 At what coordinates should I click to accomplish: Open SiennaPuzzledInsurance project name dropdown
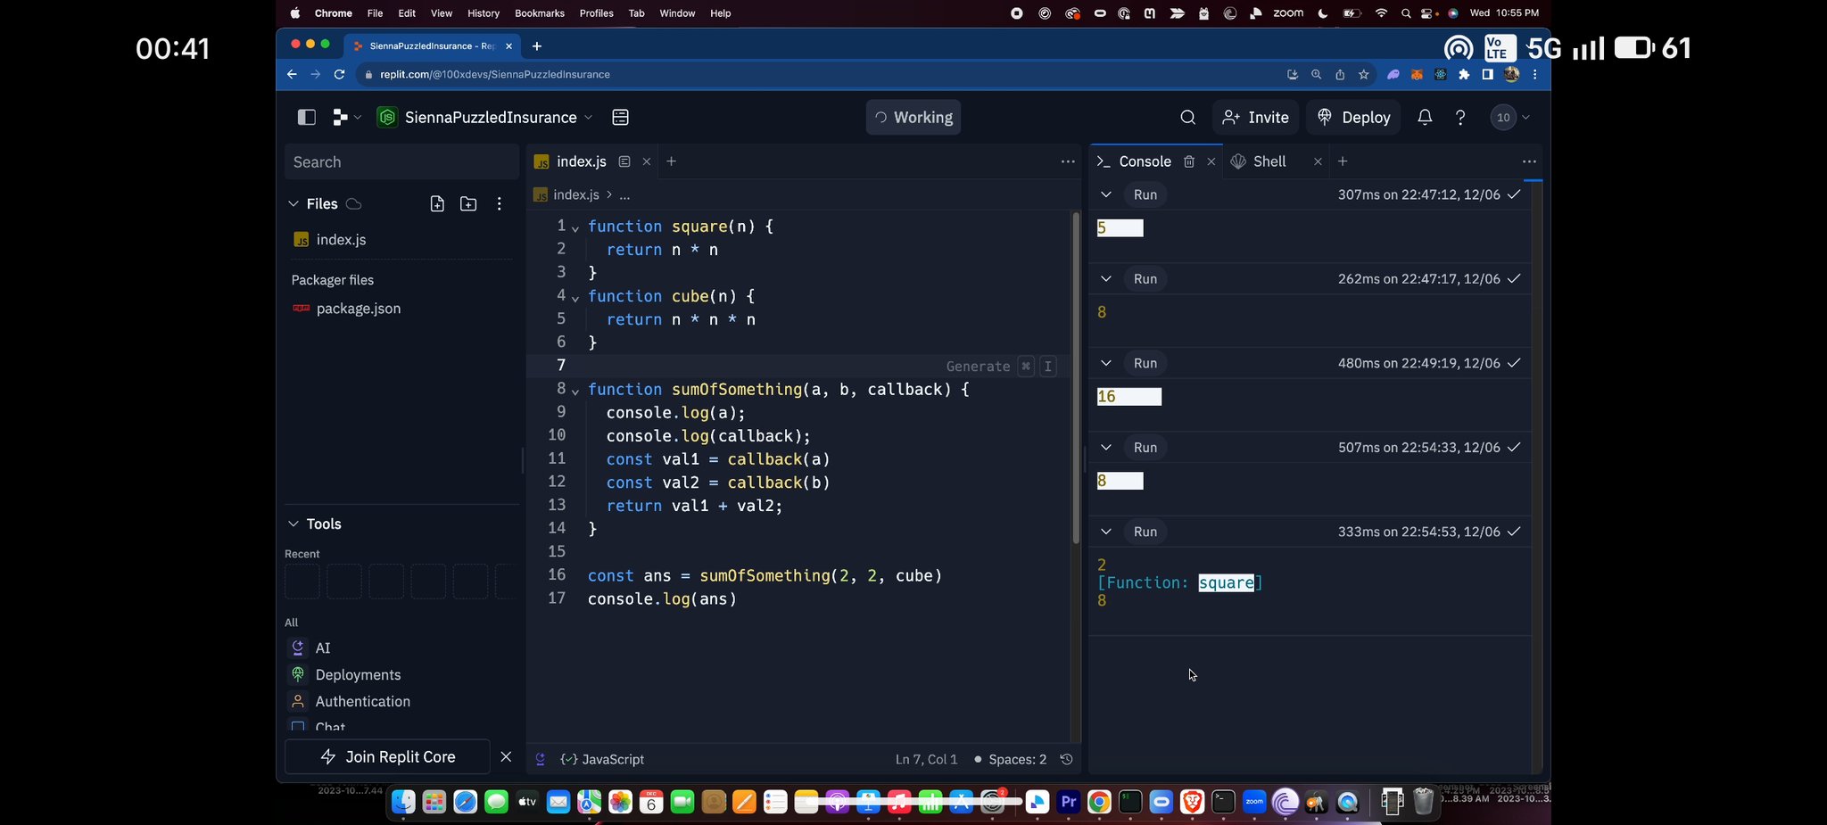coord(491,117)
